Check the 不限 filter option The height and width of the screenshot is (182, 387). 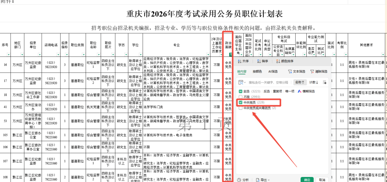[x=240, y=97]
